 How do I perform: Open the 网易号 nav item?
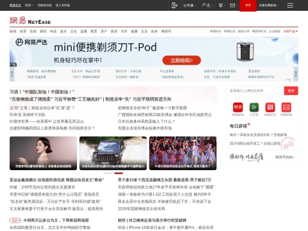pos(166,31)
